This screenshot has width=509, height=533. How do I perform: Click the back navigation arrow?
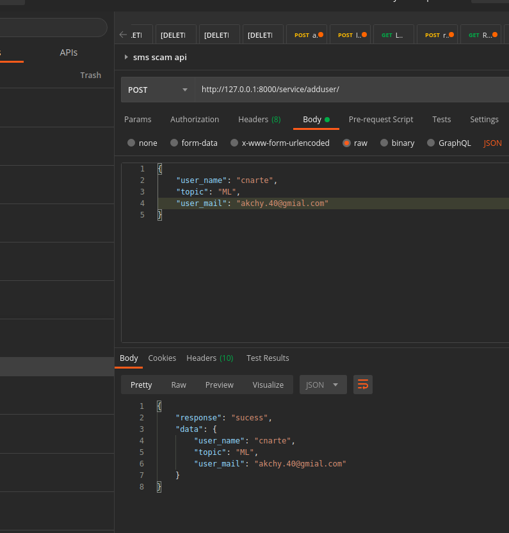(x=122, y=35)
